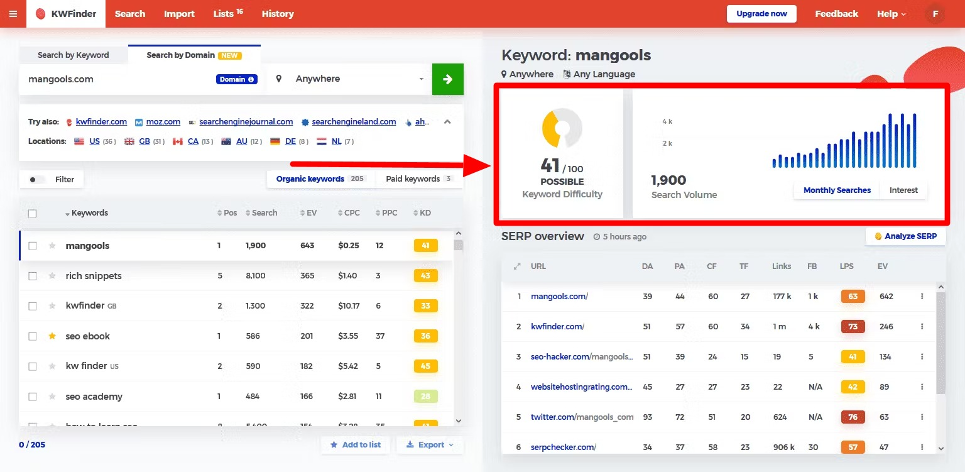Open the hamburger menu in the top bar
This screenshot has height=472, width=965.
(x=13, y=14)
